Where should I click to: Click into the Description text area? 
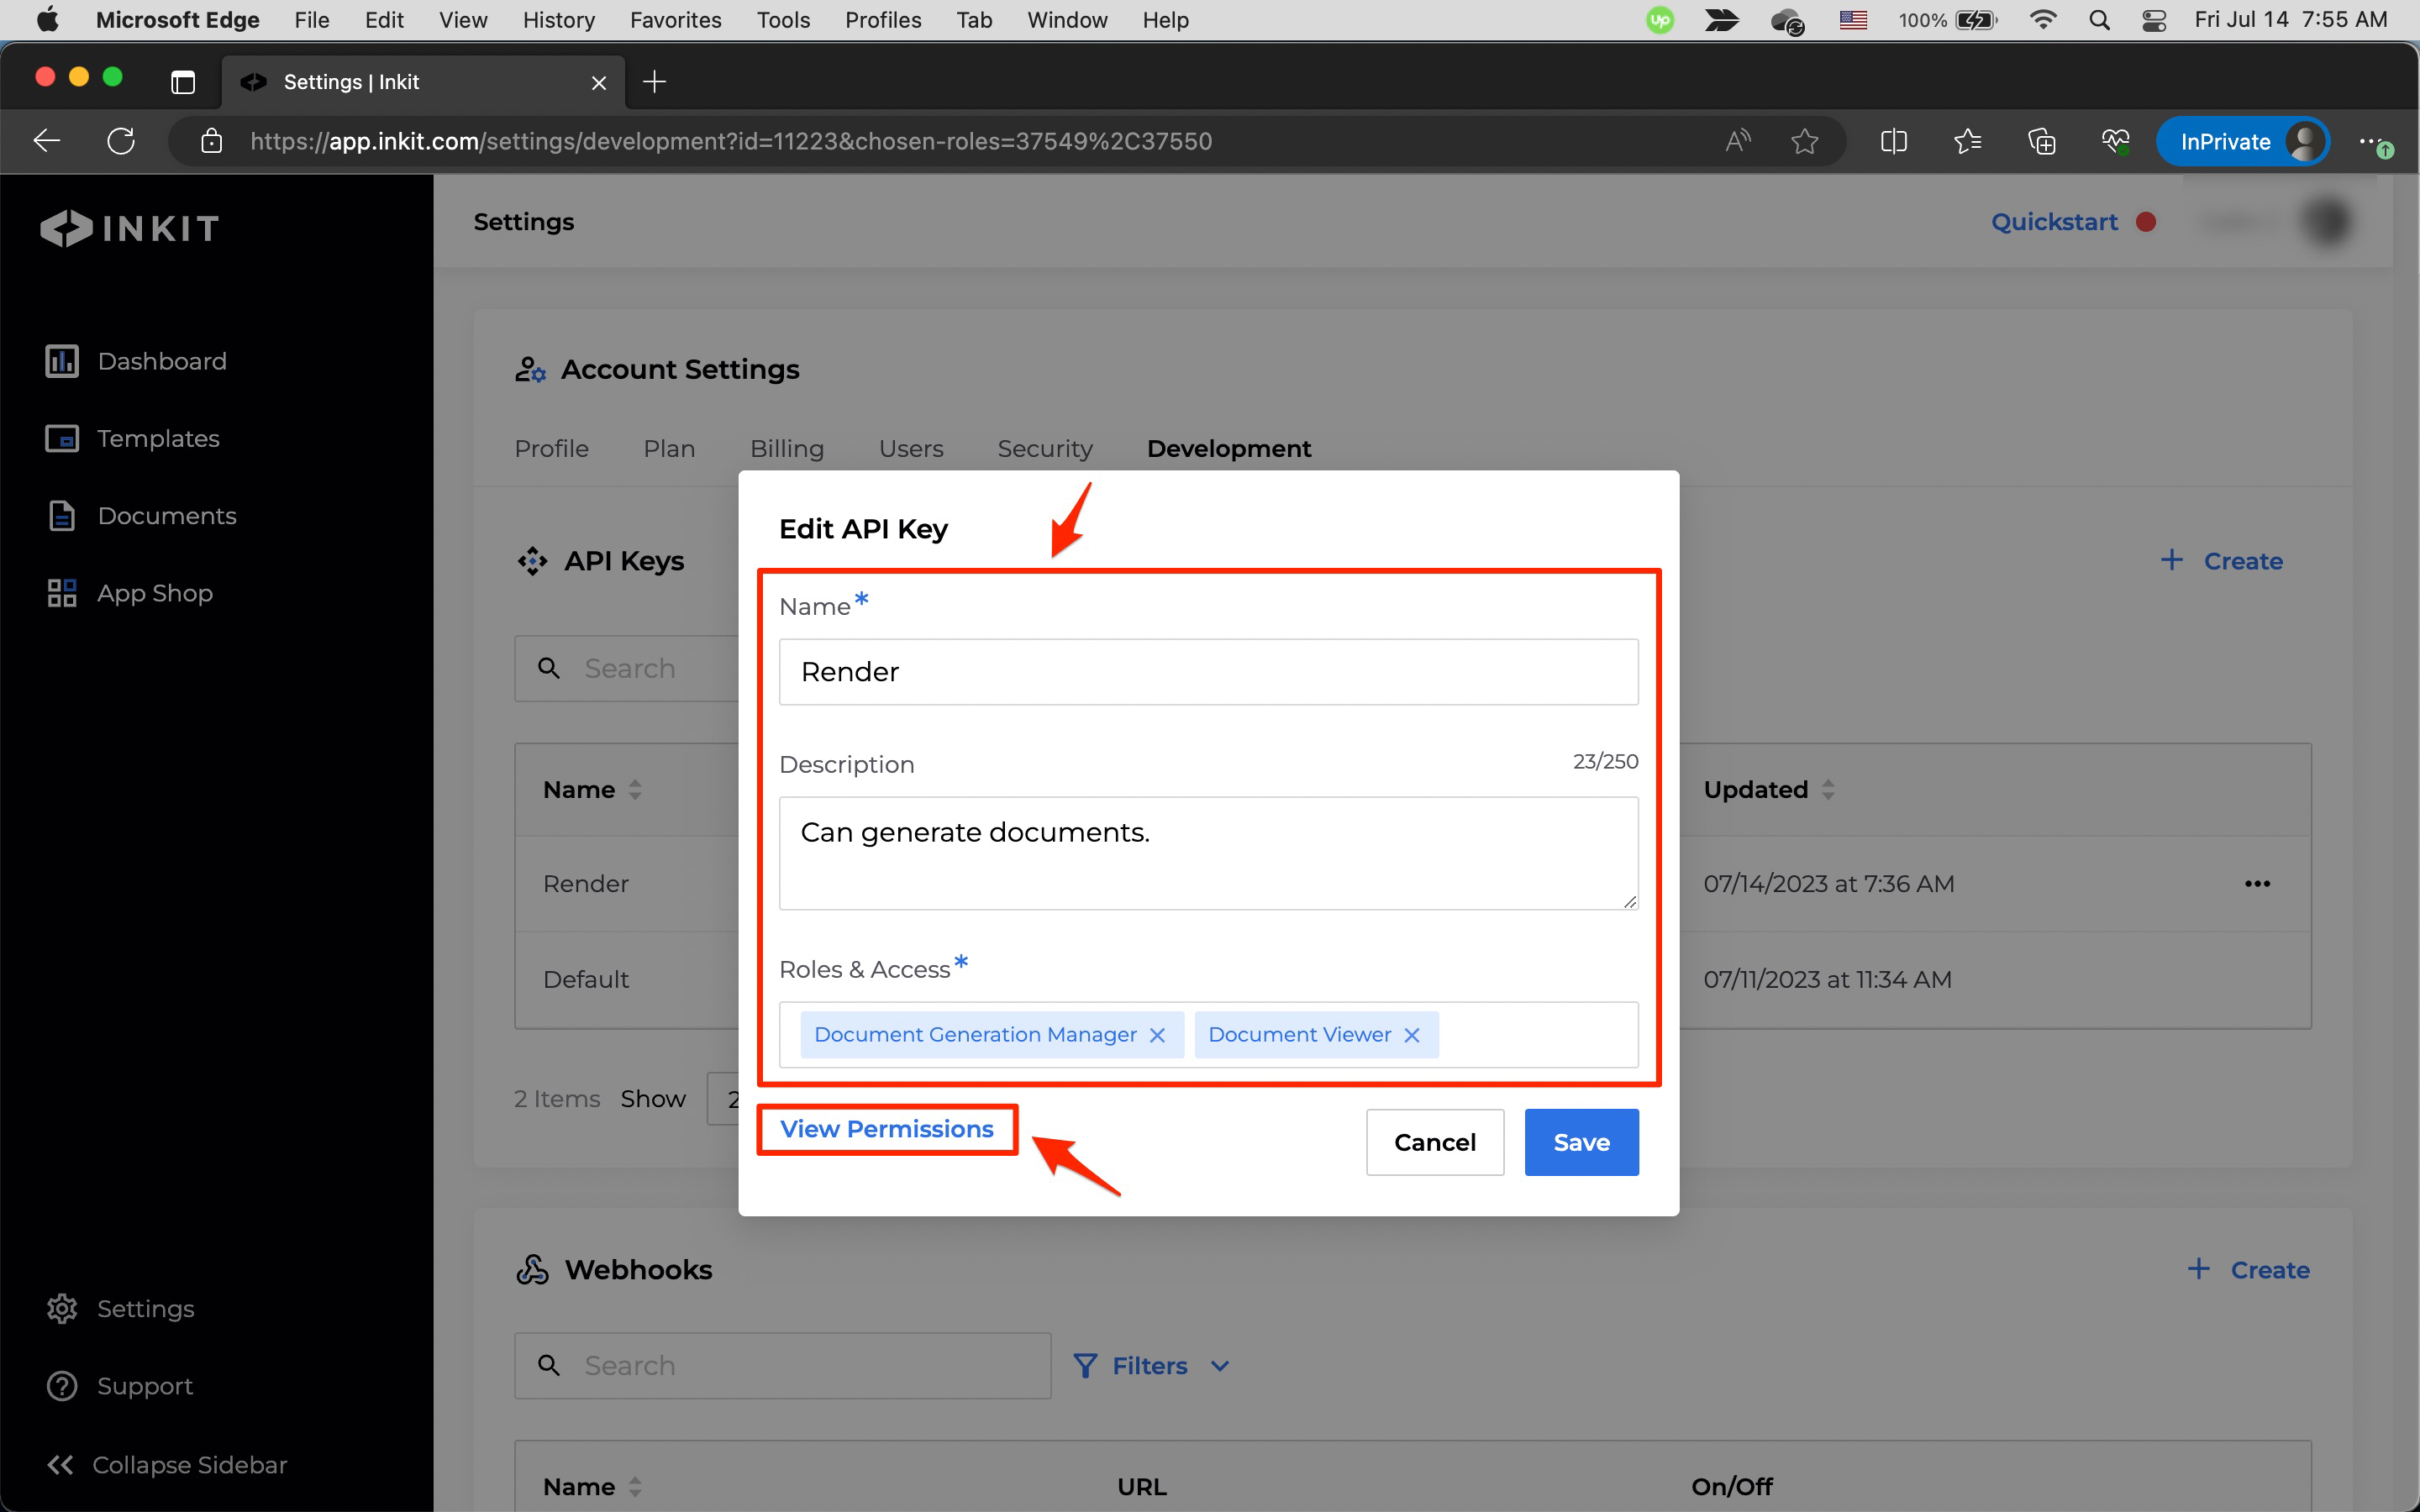1208,852
